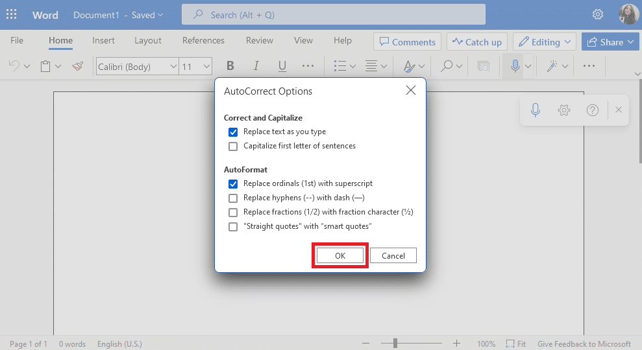Click OK in AutoCorrect Options
Screen dimensions: 642x350
click(x=340, y=255)
